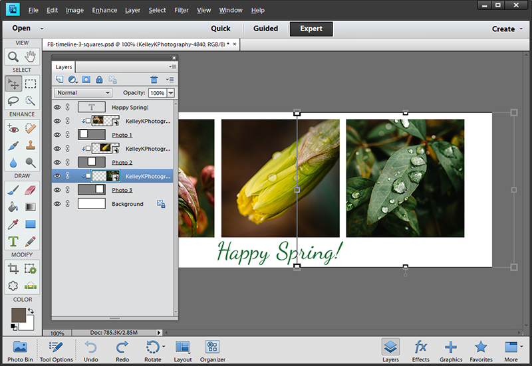The height and width of the screenshot is (366, 532).
Task: Select the Recompose tool
Action: point(31,269)
